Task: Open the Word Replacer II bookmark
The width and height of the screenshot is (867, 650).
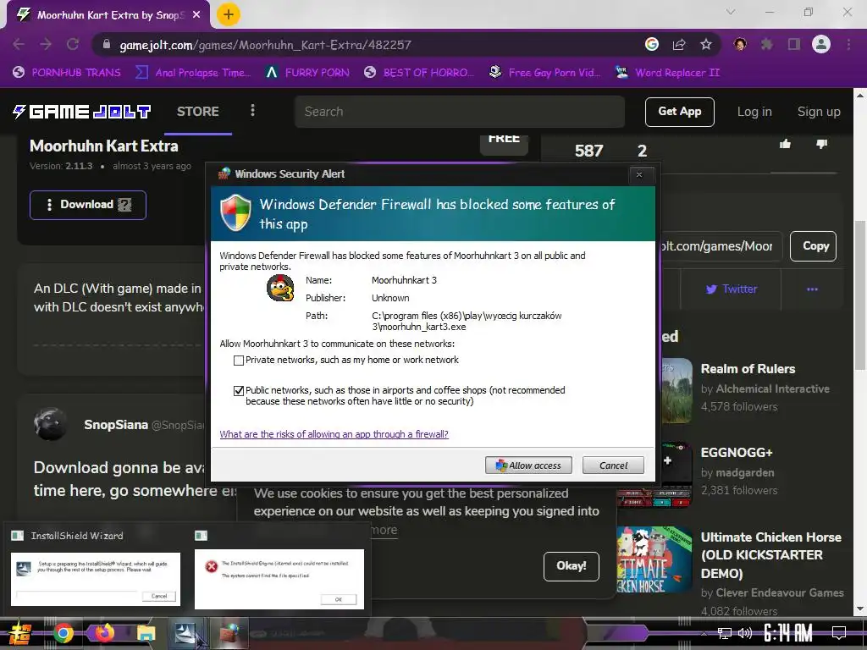Action: [667, 73]
